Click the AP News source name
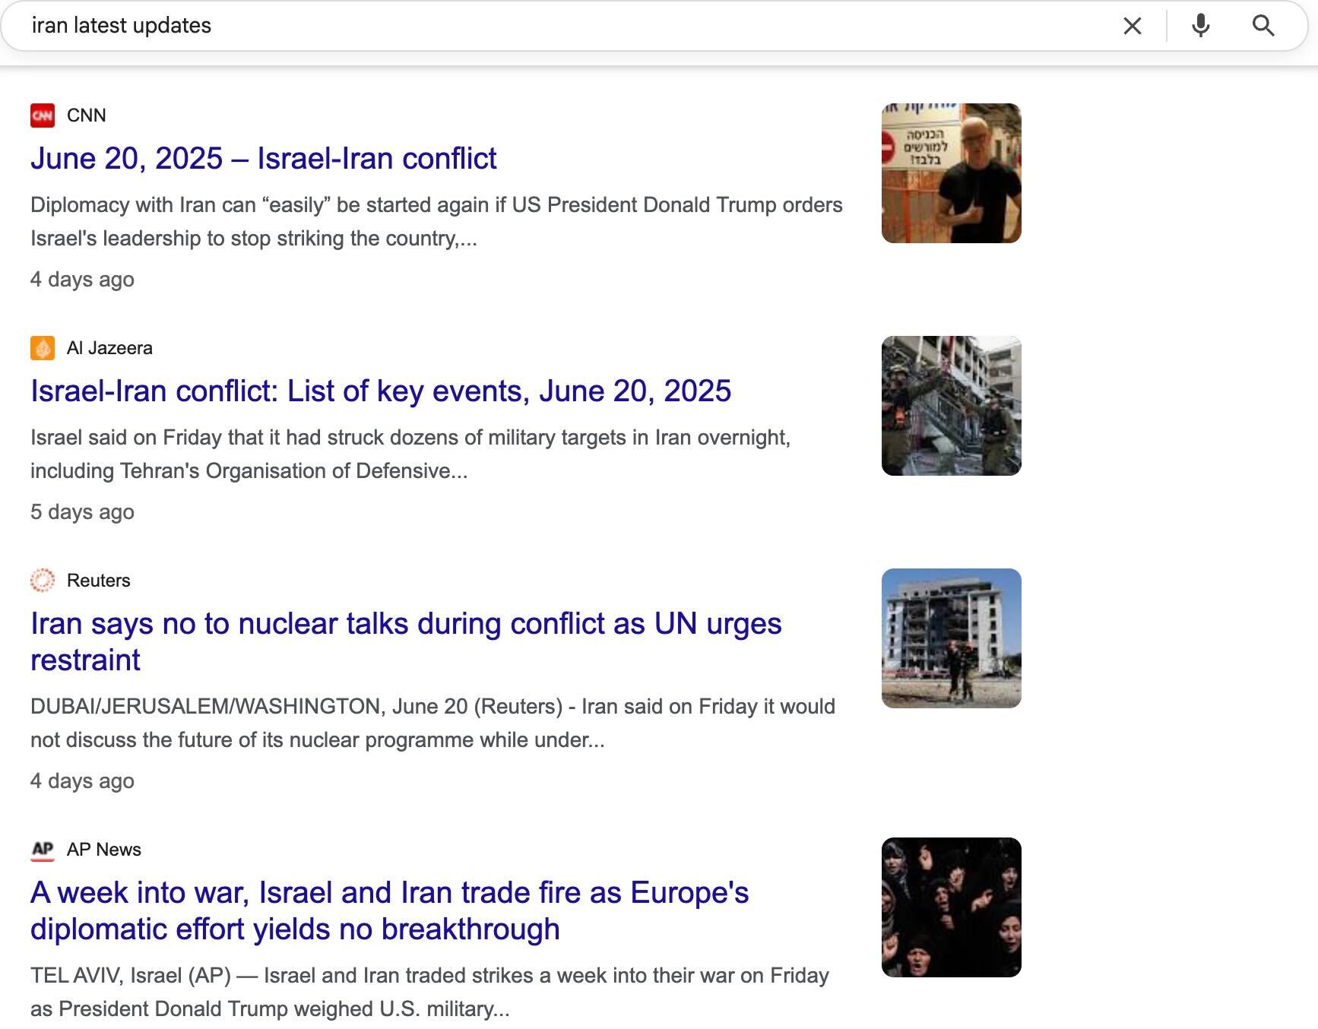 click(x=104, y=850)
